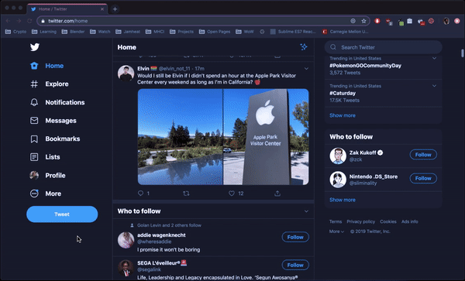Open the Sublime ES7 React bookmark
465x281 pixels.
pos(293,32)
